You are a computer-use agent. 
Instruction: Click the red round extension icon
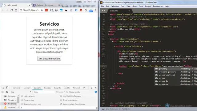81,10
